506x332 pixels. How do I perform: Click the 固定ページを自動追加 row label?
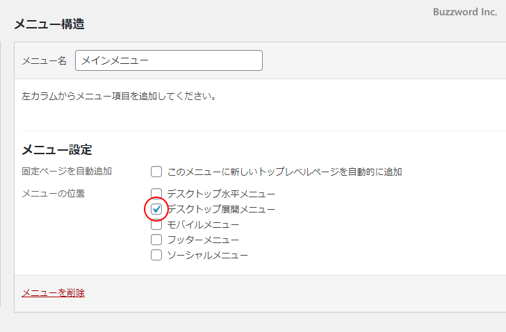tap(67, 171)
